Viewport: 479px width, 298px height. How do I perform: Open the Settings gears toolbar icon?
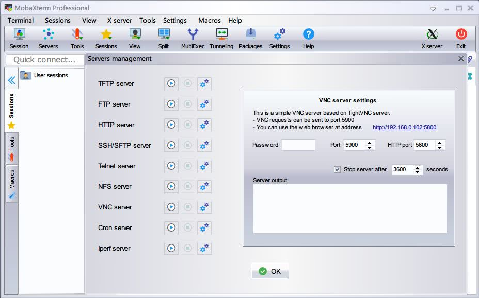coord(279,39)
